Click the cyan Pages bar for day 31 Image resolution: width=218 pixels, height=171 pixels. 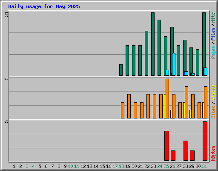[206, 71]
